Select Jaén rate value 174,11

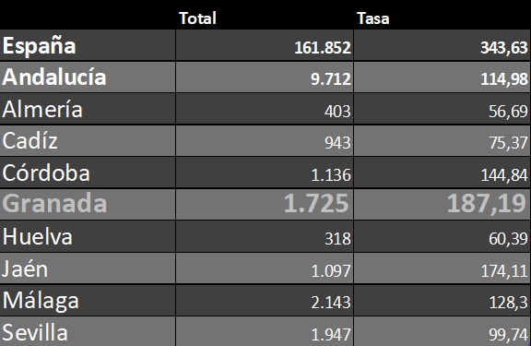tap(504, 271)
